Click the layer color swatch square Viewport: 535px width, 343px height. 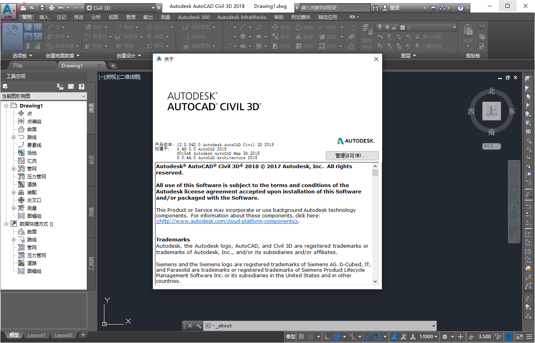[402, 28]
